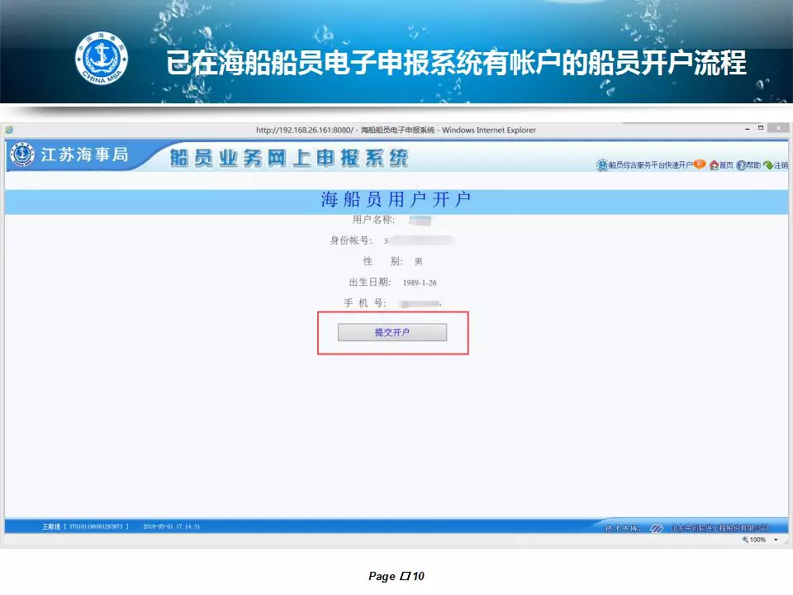Click the 注销 logout link
The height and width of the screenshot is (595, 793).
pos(781,165)
